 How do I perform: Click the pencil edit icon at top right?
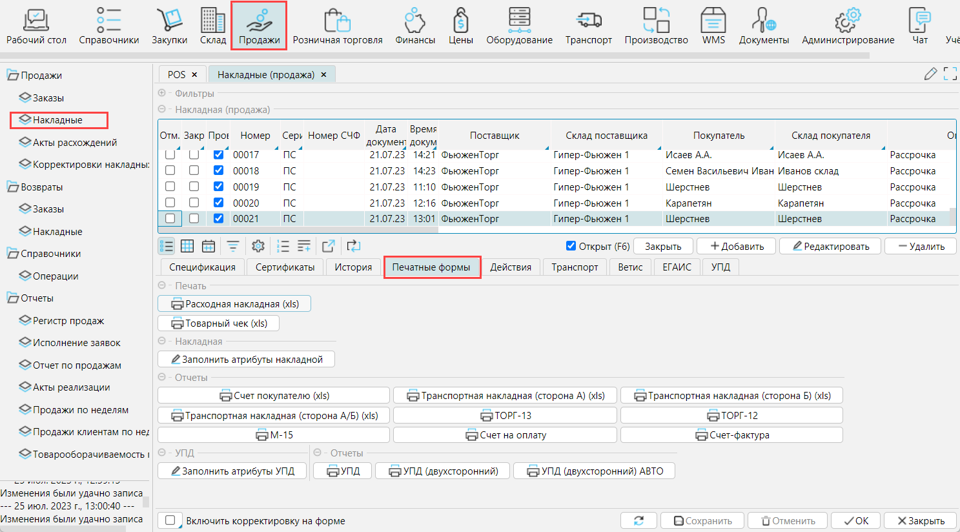pyautogui.click(x=930, y=74)
